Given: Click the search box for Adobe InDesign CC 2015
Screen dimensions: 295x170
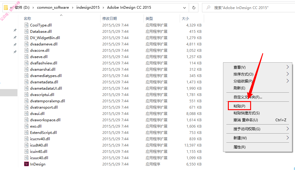Looking at the screenshot, I should [x=248, y=8].
